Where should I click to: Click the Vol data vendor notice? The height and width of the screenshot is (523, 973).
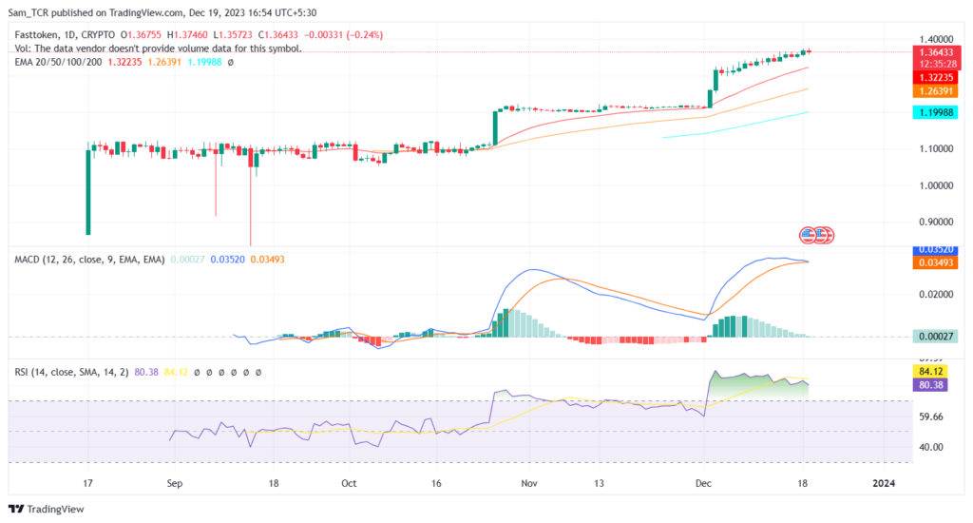click(159, 48)
